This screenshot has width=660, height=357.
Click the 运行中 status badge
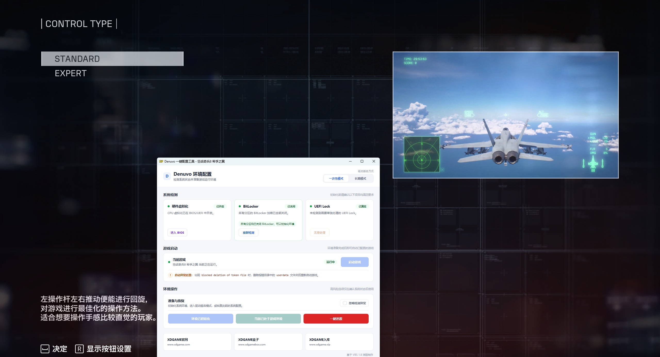(331, 262)
